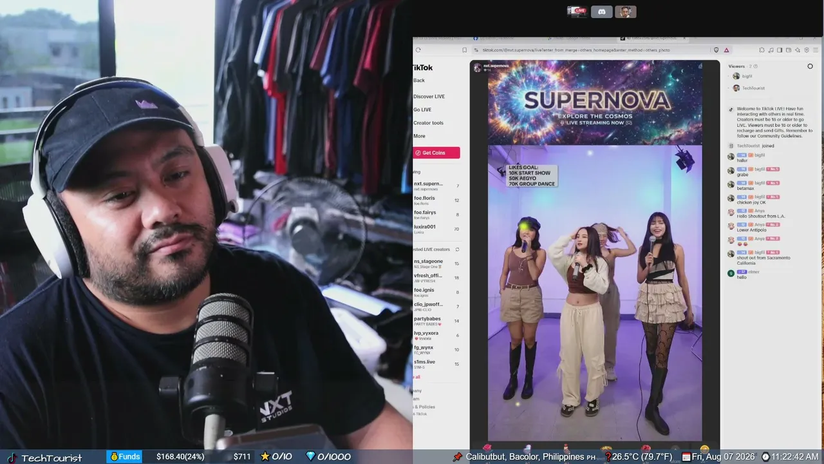Click TechTourist in the Viewers list

pos(753,88)
